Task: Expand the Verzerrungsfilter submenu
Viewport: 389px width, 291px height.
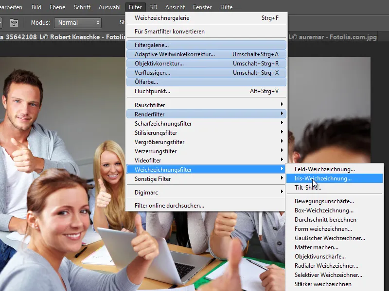Action: [x=206, y=151]
